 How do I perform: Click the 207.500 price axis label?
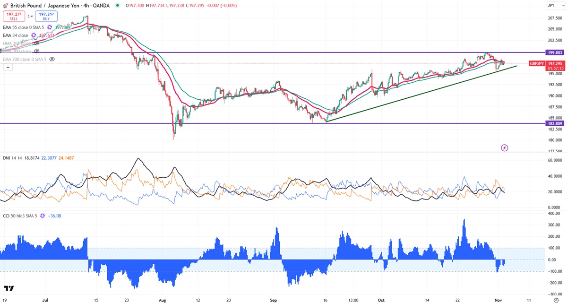pos(556,18)
